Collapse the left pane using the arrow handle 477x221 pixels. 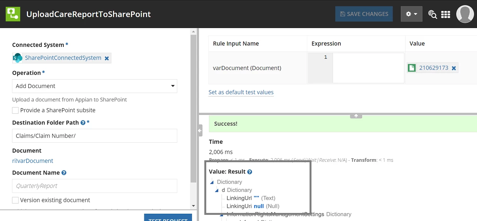(200, 131)
